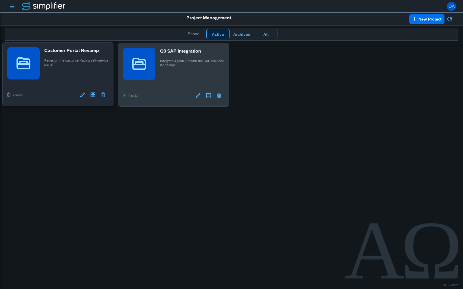Switch the filter to All
This screenshot has width=463, height=289.
point(266,34)
